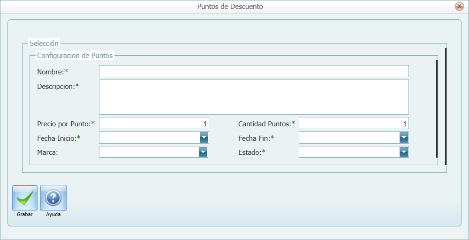
Task: Open the Estado dropdown arrow
Action: pos(403,152)
